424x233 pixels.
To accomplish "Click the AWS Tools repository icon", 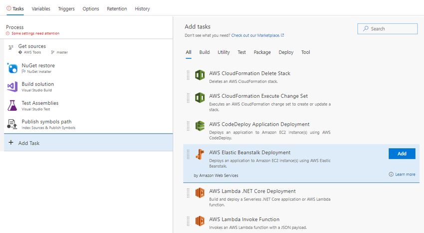I will coord(20,52).
